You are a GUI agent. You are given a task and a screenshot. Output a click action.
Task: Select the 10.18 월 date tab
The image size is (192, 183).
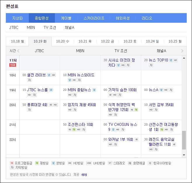coord(18,41)
